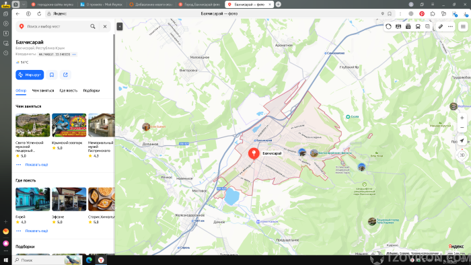Click Показать ещё under Чем заняться
This screenshot has width=471, height=265.
(x=36, y=165)
